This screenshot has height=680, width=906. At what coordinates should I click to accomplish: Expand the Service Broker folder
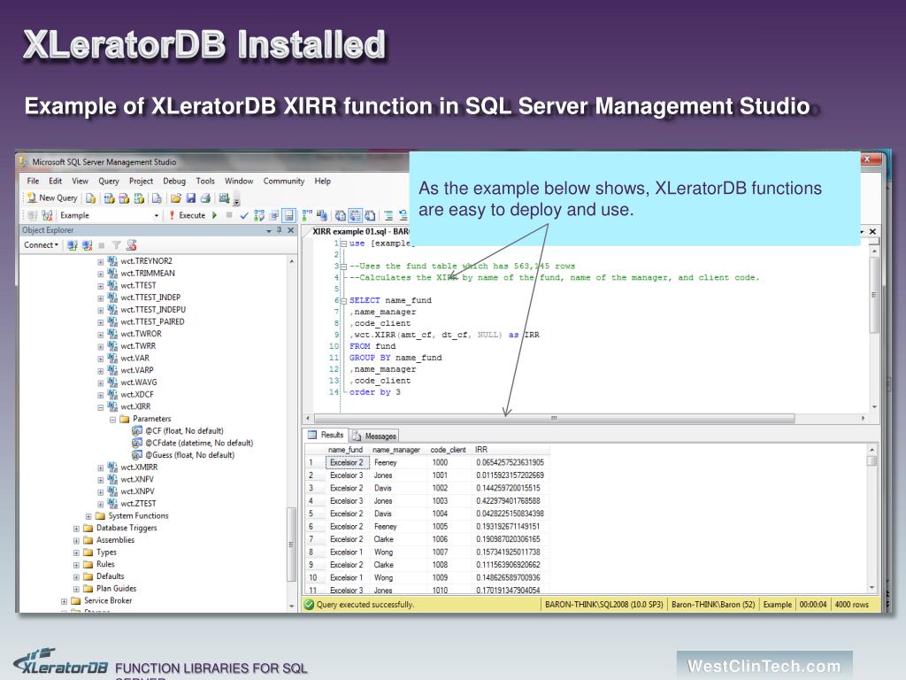(64, 601)
